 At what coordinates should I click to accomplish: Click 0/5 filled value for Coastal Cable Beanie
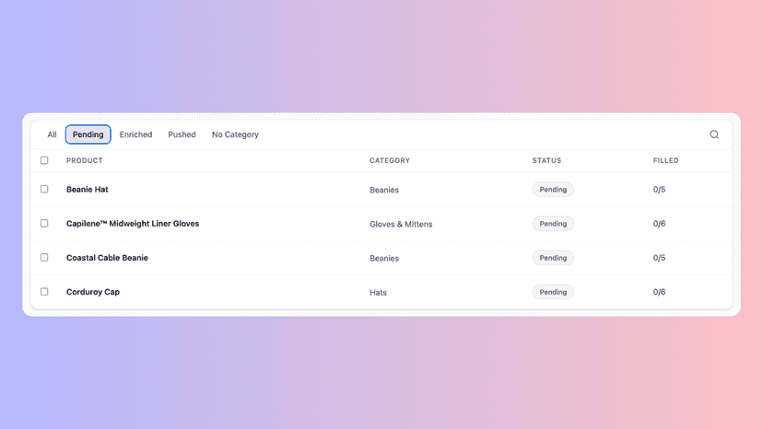(x=659, y=258)
